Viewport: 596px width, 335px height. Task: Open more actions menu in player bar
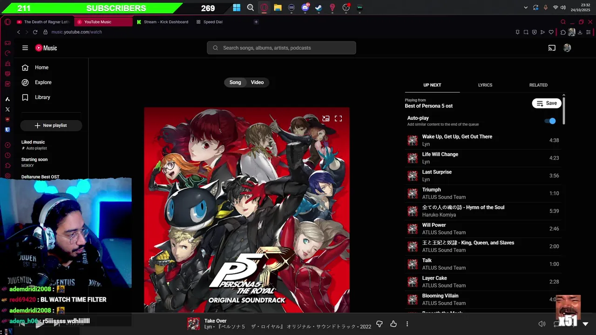pyautogui.click(x=407, y=324)
